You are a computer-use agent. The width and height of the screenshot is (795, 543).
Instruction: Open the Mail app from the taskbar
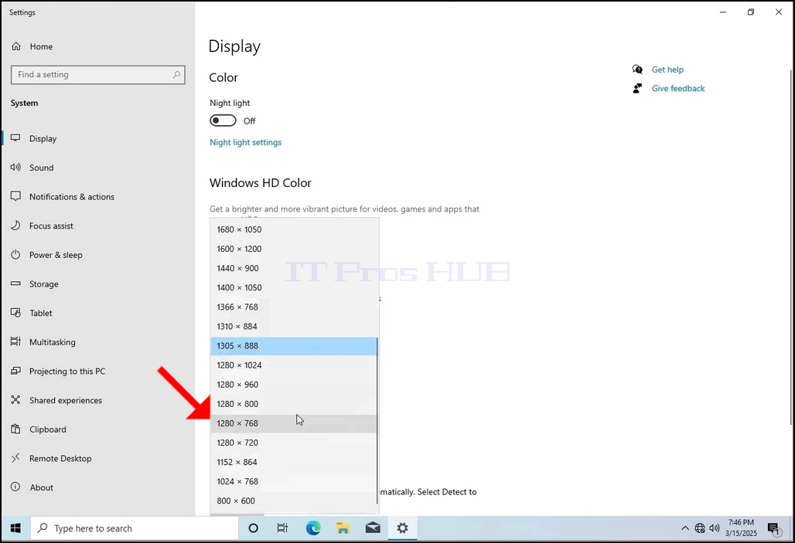(373, 528)
